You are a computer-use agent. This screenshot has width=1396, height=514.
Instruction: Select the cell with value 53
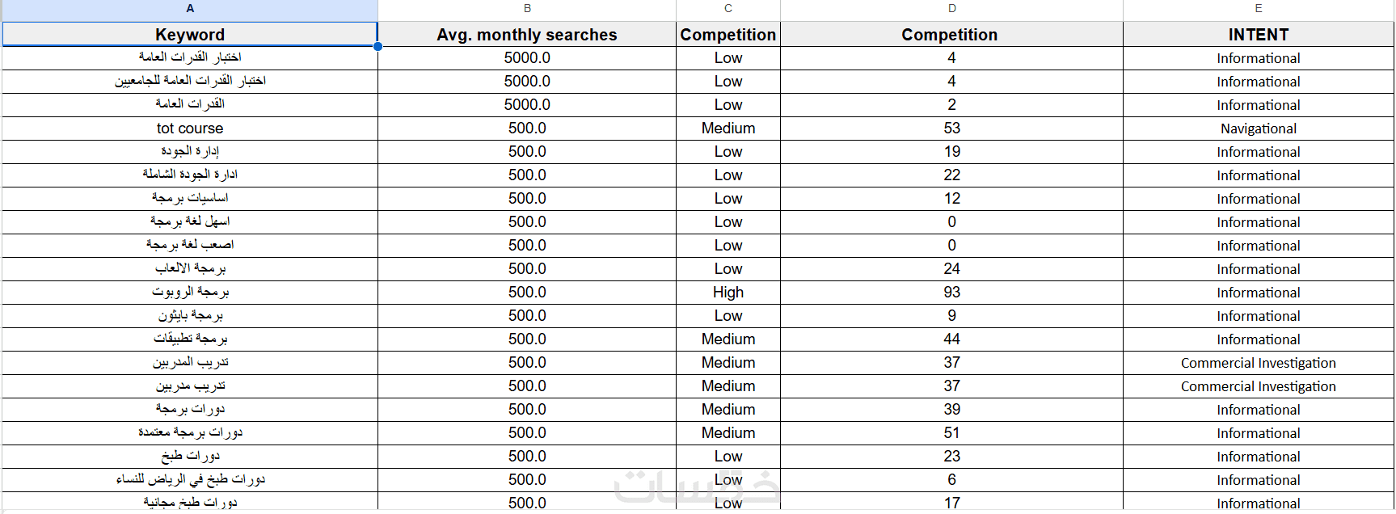pyautogui.click(x=951, y=128)
